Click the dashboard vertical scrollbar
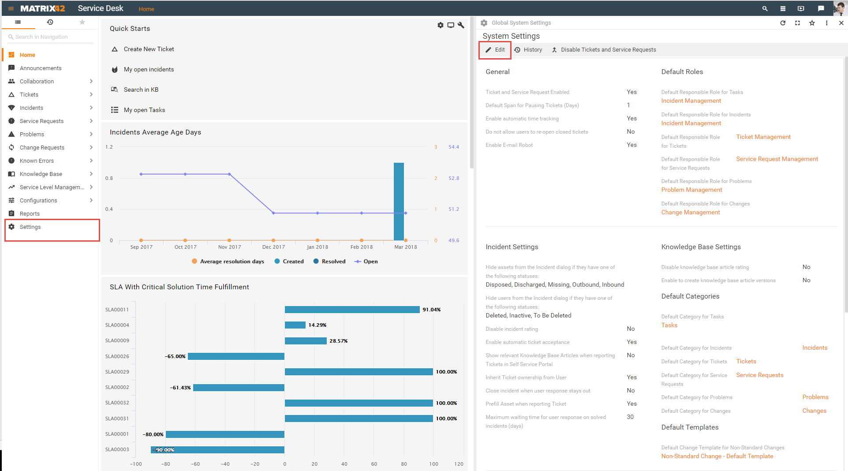Image resolution: width=848 pixels, height=471 pixels. [x=471, y=93]
